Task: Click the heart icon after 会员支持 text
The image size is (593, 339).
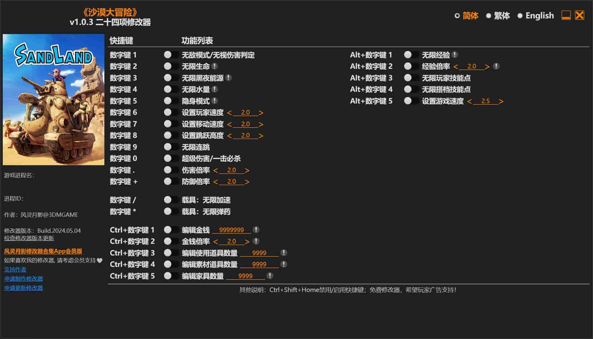Action: pos(99,260)
